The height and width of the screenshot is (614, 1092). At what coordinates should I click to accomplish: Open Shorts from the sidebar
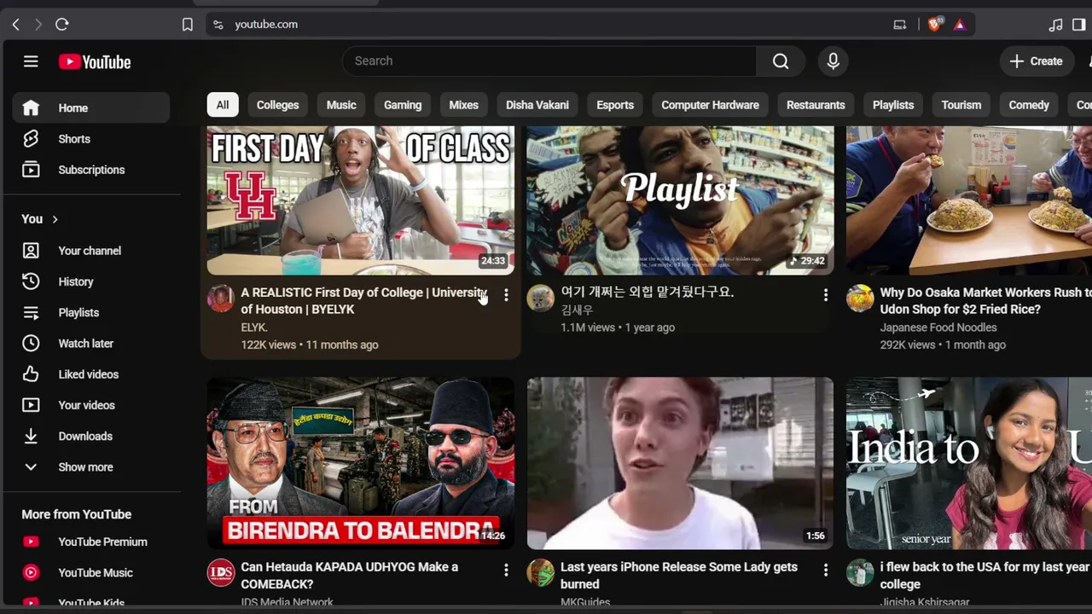point(91,139)
